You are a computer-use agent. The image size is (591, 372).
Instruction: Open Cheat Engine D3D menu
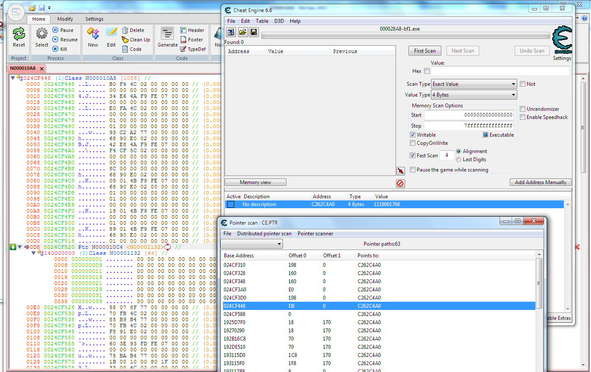click(279, 21)
